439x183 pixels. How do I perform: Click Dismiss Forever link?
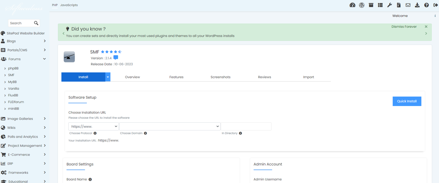[404, 27]
